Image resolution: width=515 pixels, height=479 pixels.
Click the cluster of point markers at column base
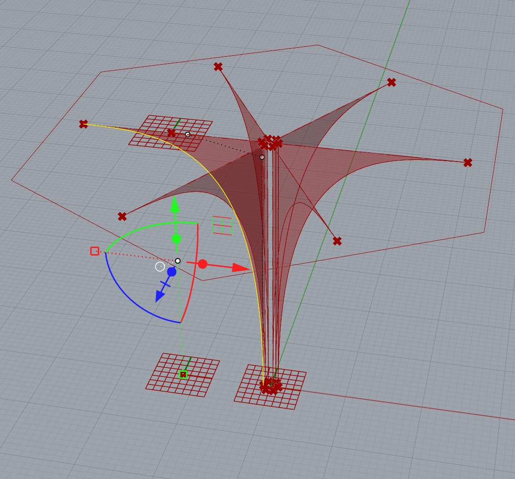pyautogui.click(x=271, y=386)
